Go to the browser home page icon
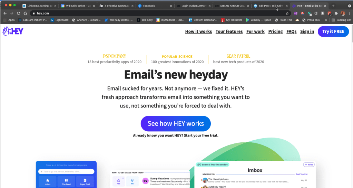Screen dimensions: 353x188 pos(25,13)
